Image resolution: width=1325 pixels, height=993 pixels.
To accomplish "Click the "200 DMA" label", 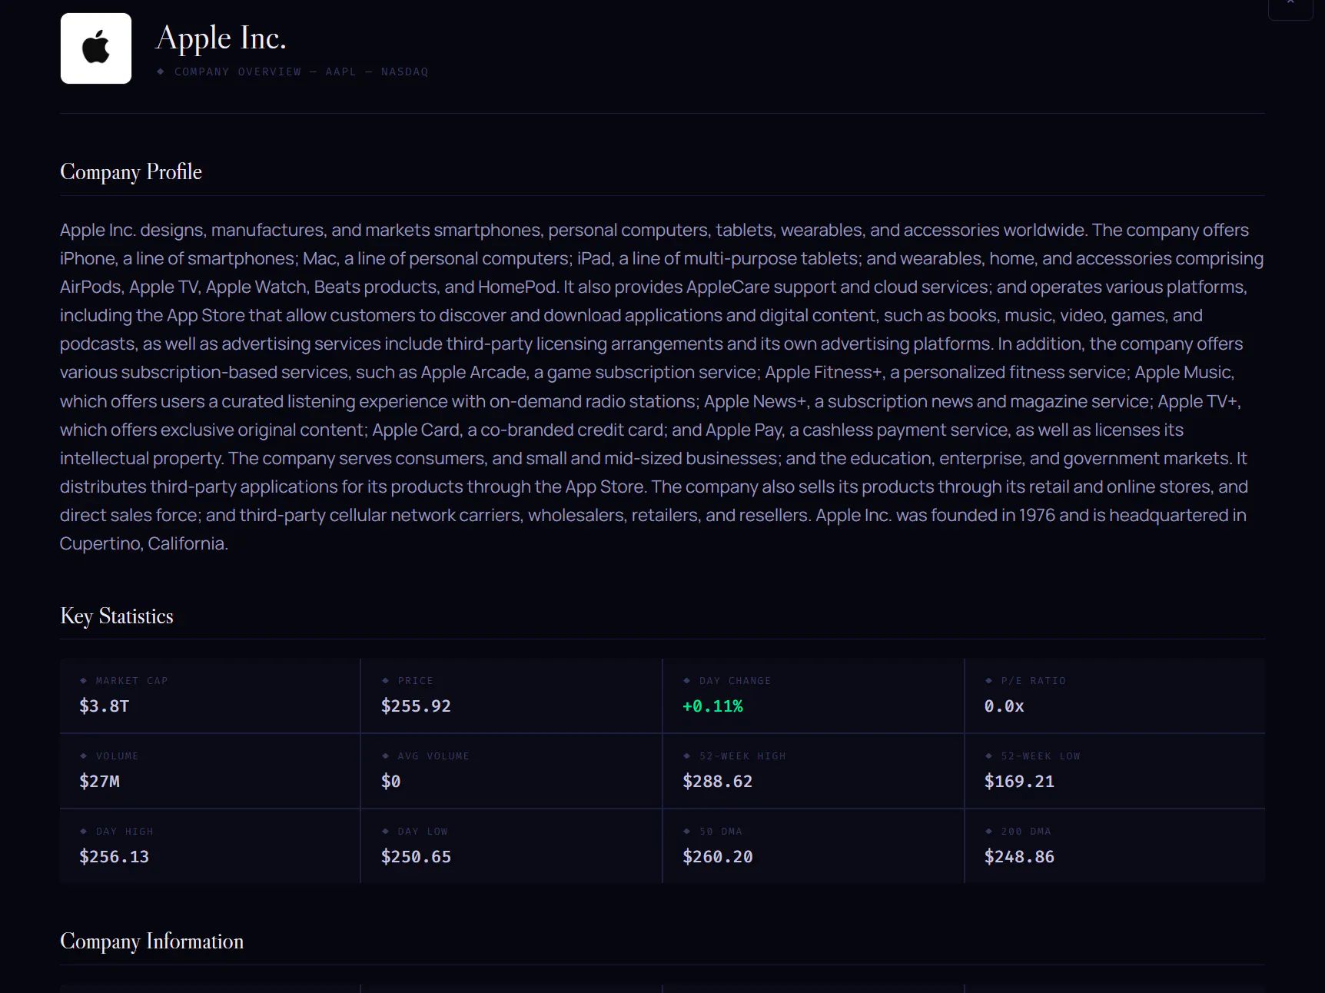I will click(1026, 832).
